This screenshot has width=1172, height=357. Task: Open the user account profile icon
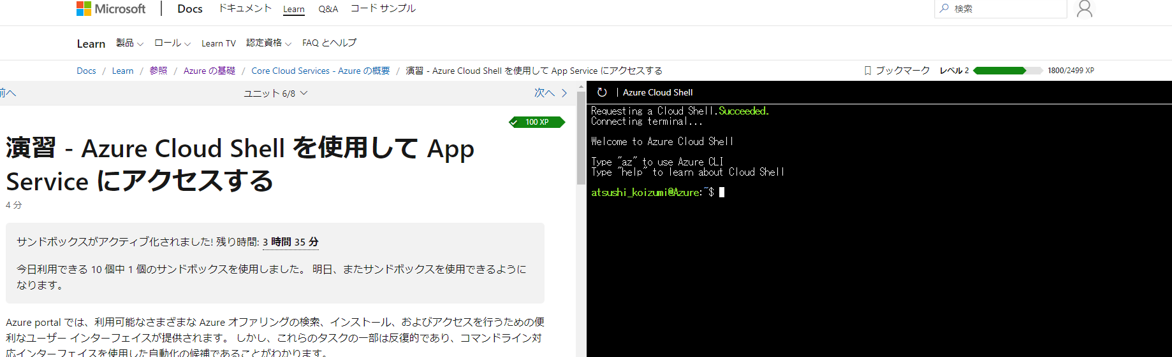click(1084, 9)
